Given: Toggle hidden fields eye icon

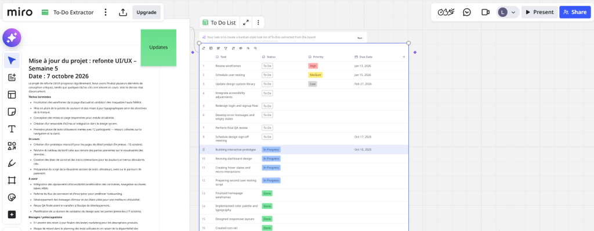Looking at the screenshot, I should [241, 48].
